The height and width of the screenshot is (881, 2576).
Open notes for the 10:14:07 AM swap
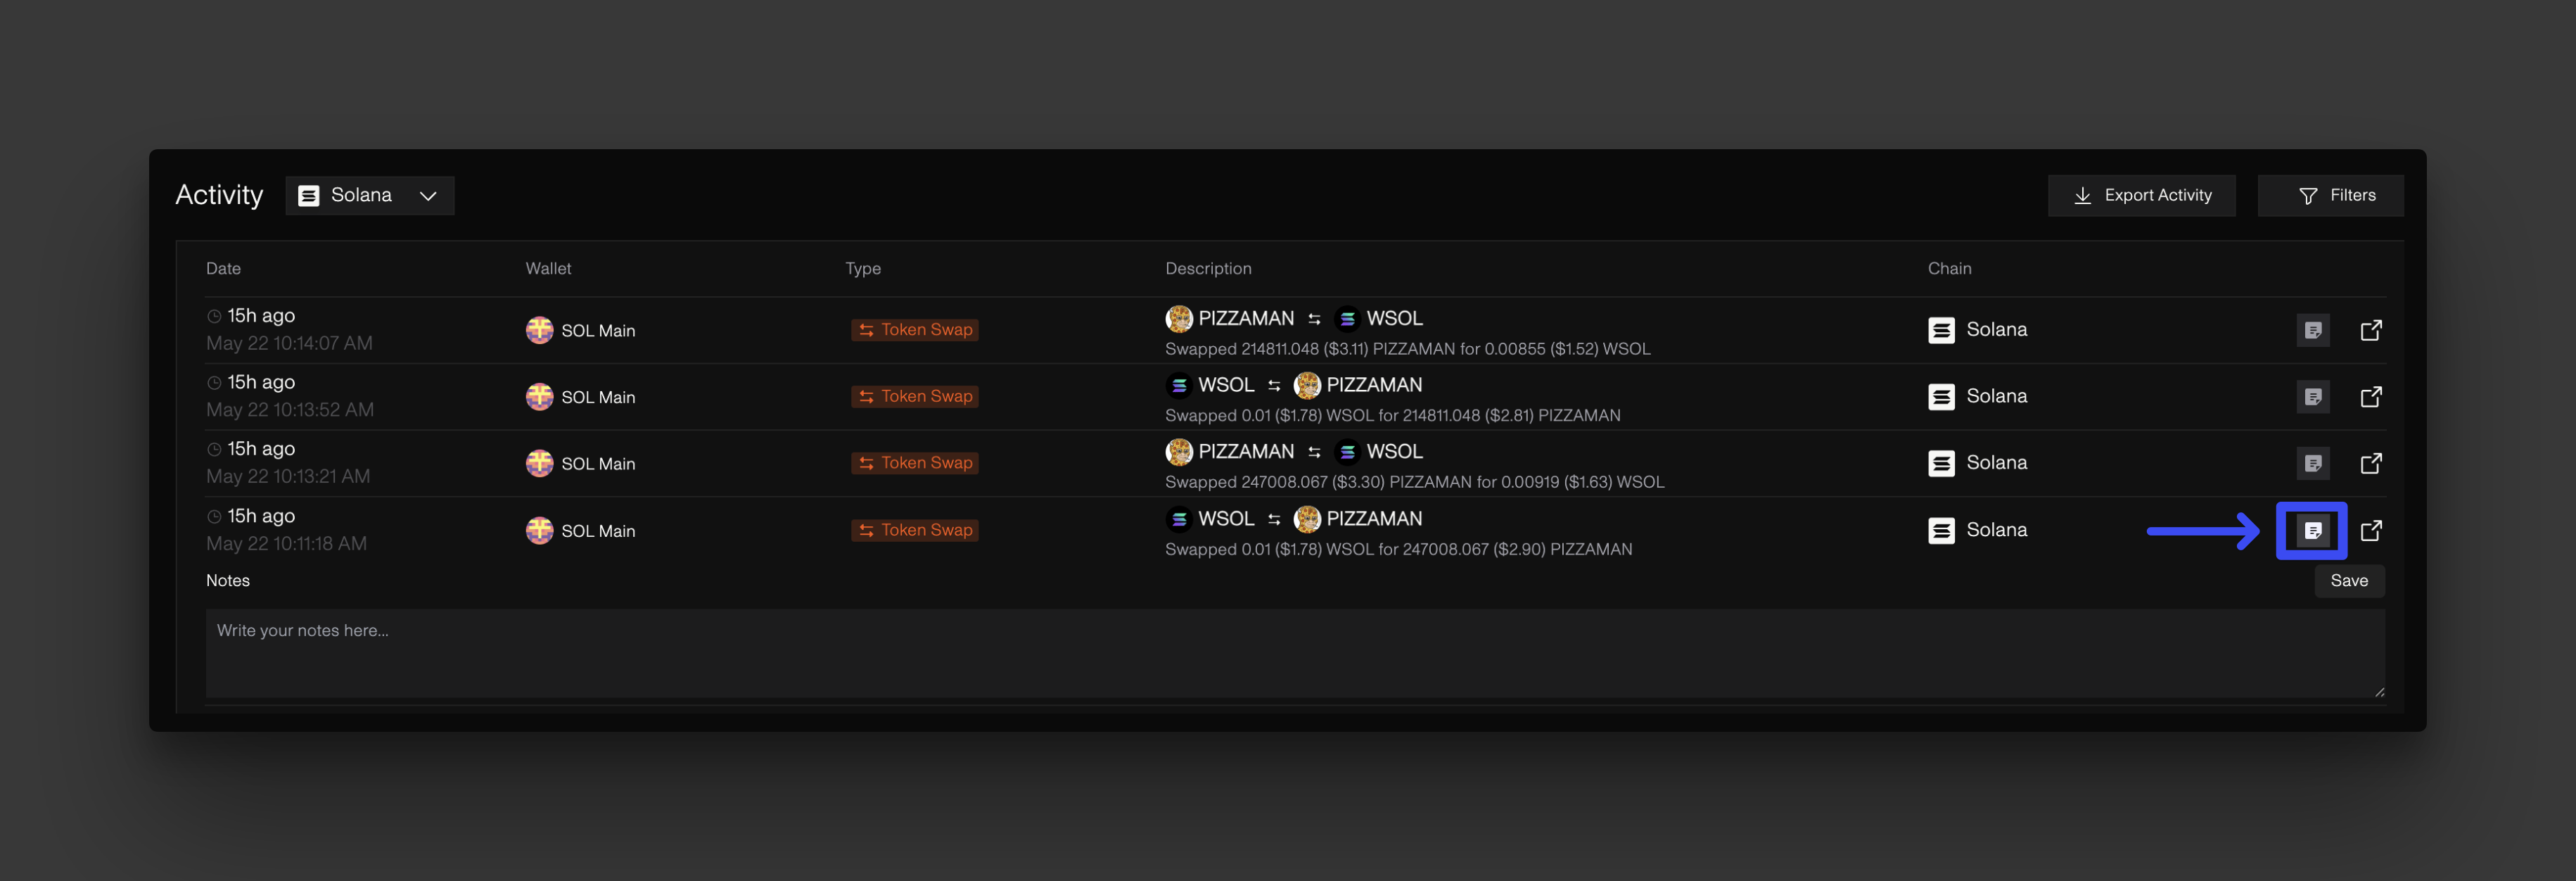[x=2312, y=330]
